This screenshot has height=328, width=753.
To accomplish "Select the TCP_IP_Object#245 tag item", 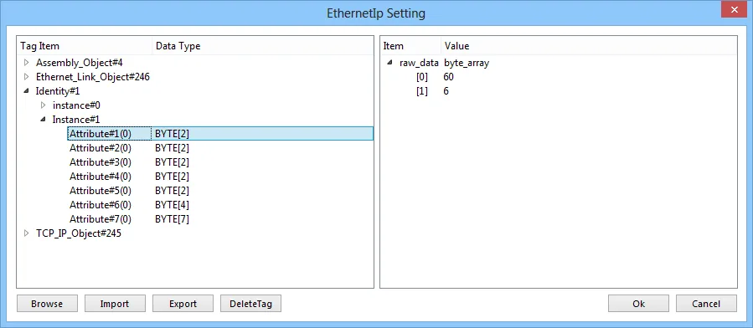I will pyautogui.click(x=78, y=233).
